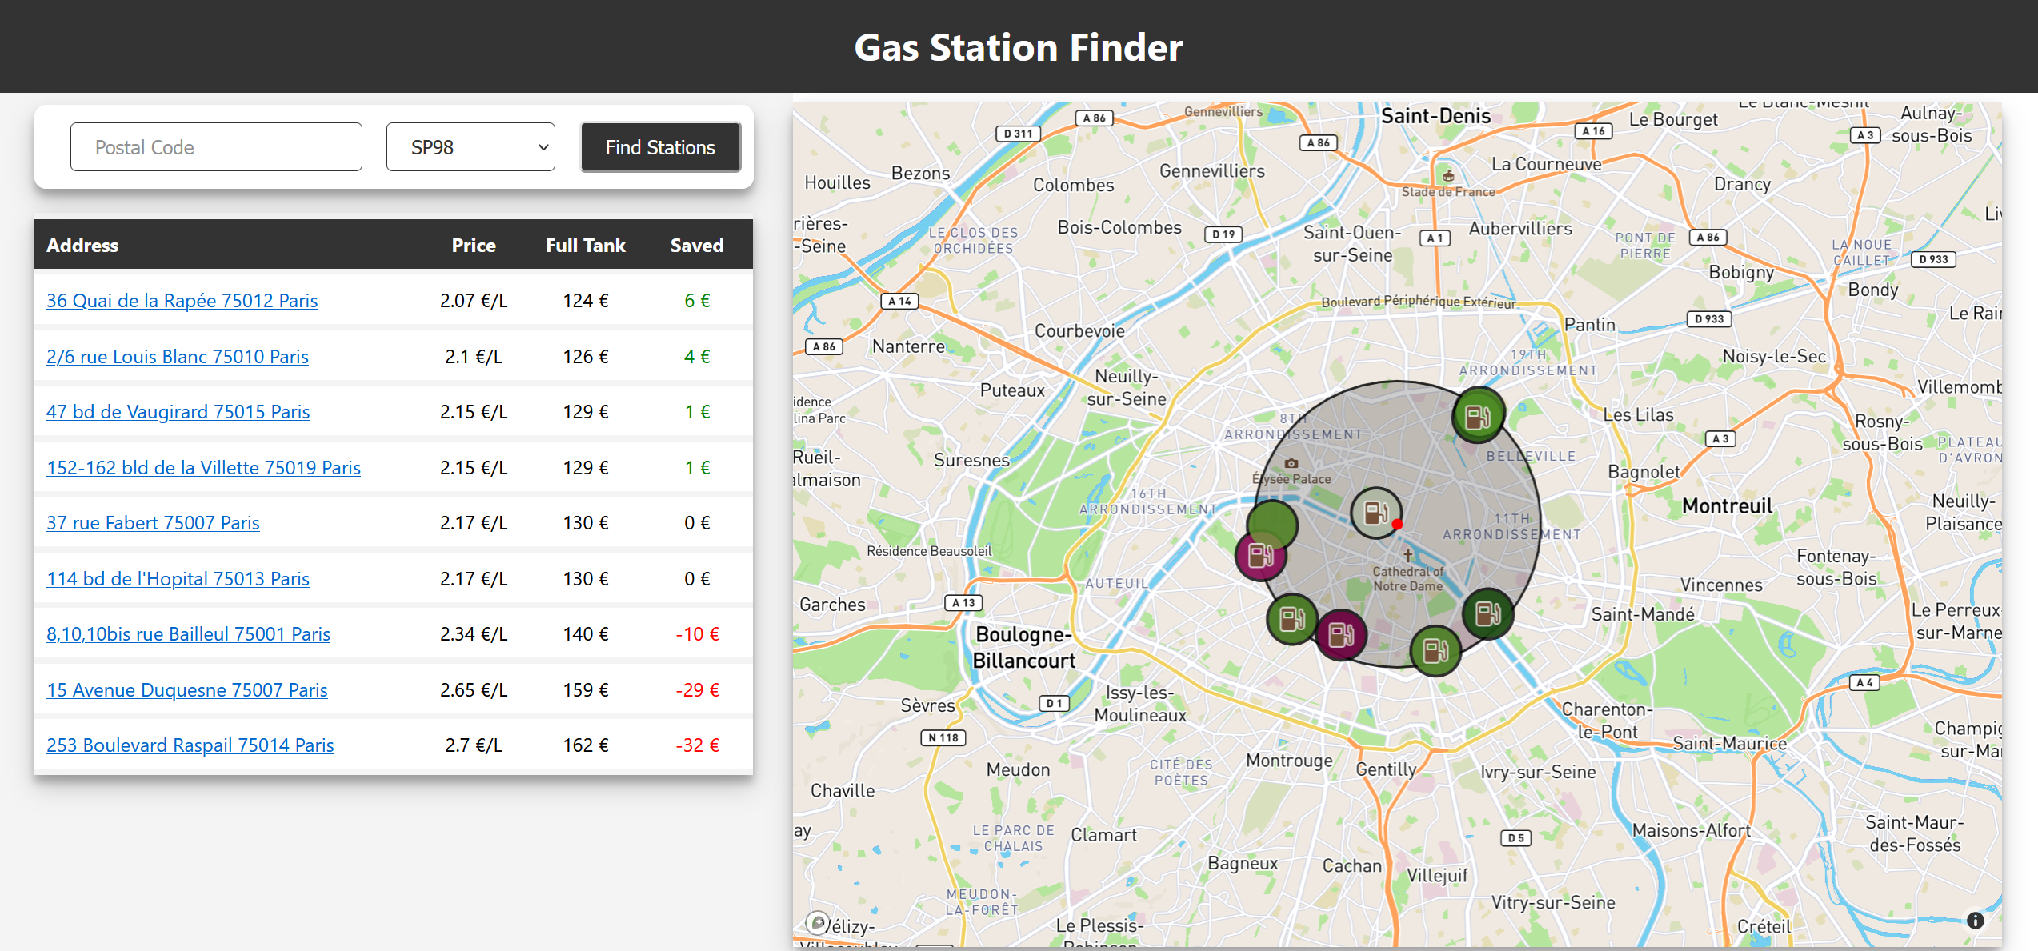Click the Mapbox pin logo at the map's bottom-left
The height and width of the screenshot is (951, 2038).
tap(818, 924)
